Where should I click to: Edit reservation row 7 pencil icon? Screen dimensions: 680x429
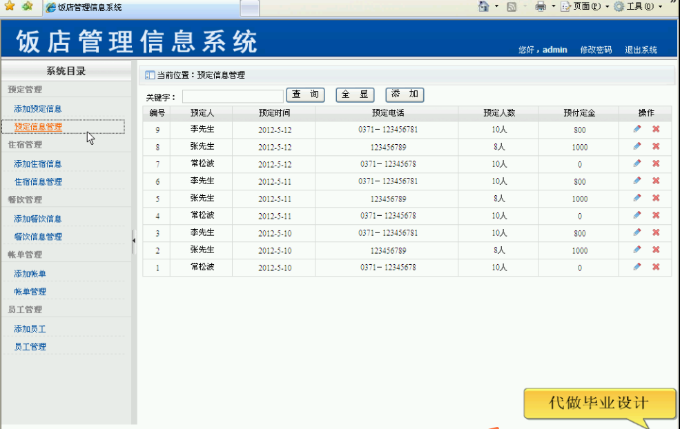click(637, 163)
